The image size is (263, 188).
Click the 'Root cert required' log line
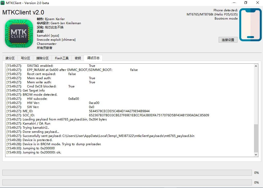[41, 74]
